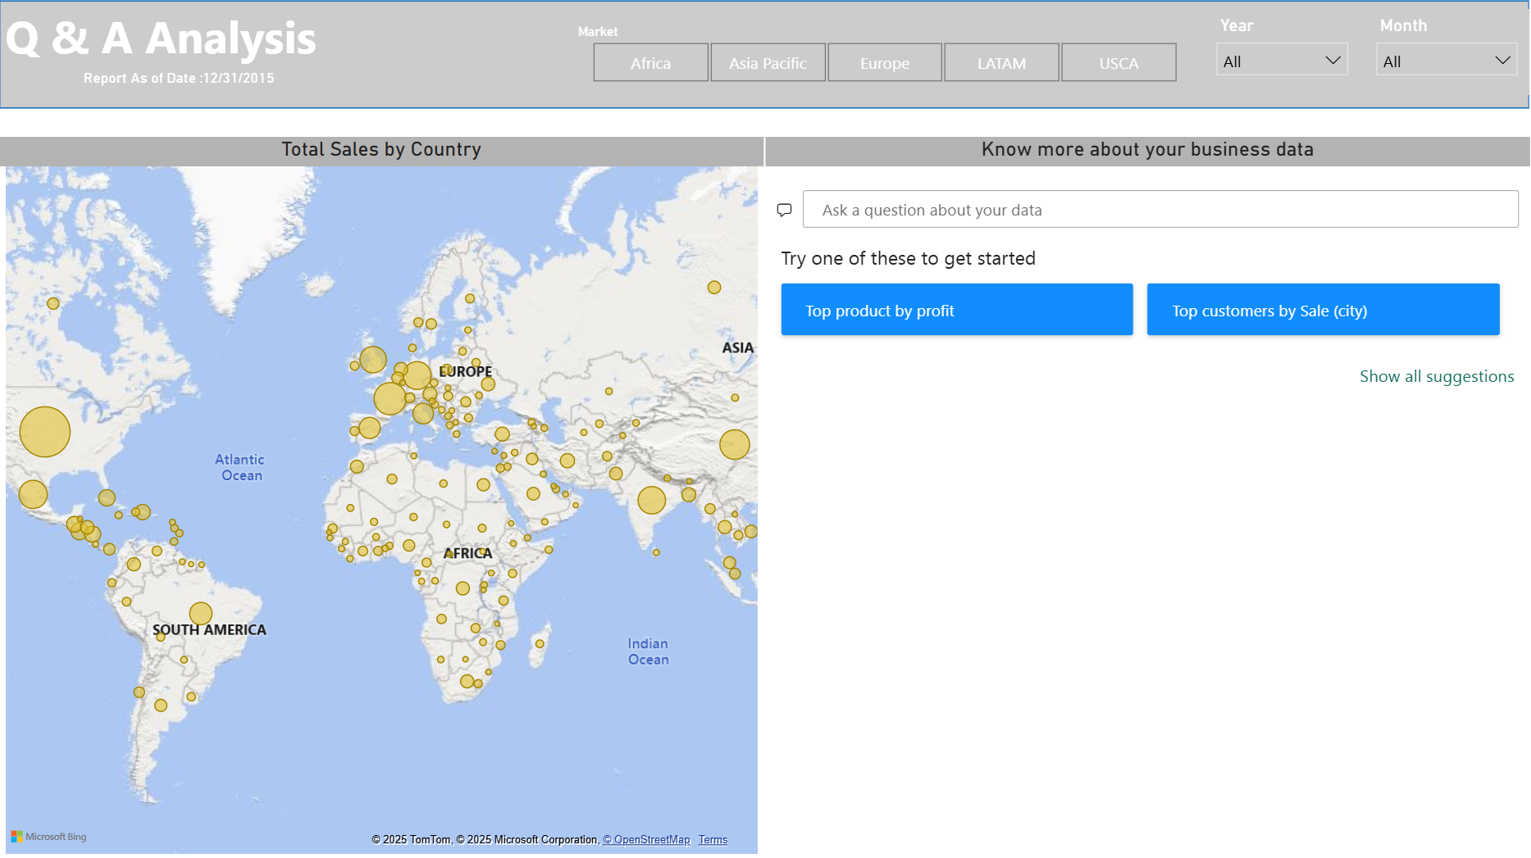Click inside the "Ask a question about your data" box
The width and height of the screenshot is (1531, 858).
[1161, 209]
